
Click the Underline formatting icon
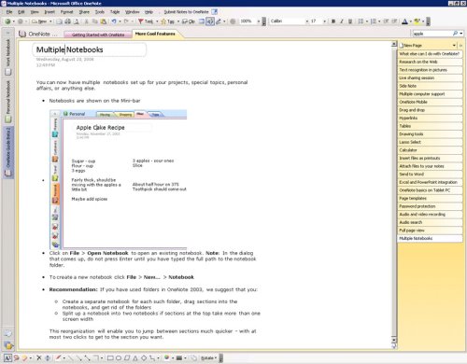click(350, 21)
